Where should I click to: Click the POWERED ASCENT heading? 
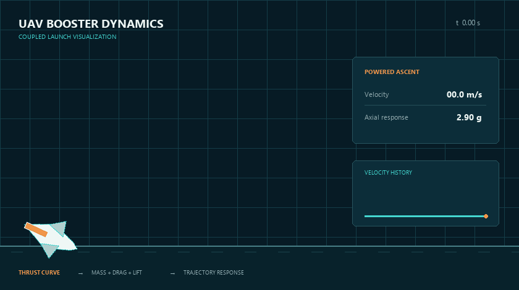392,72
